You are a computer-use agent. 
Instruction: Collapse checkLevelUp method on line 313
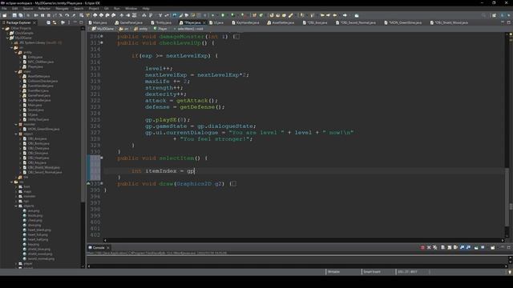pos(102,42)
